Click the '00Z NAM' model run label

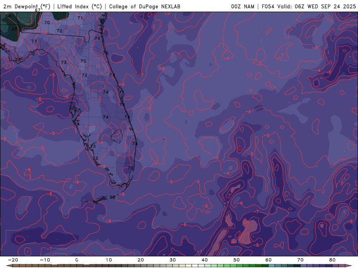tap(243, 6)
